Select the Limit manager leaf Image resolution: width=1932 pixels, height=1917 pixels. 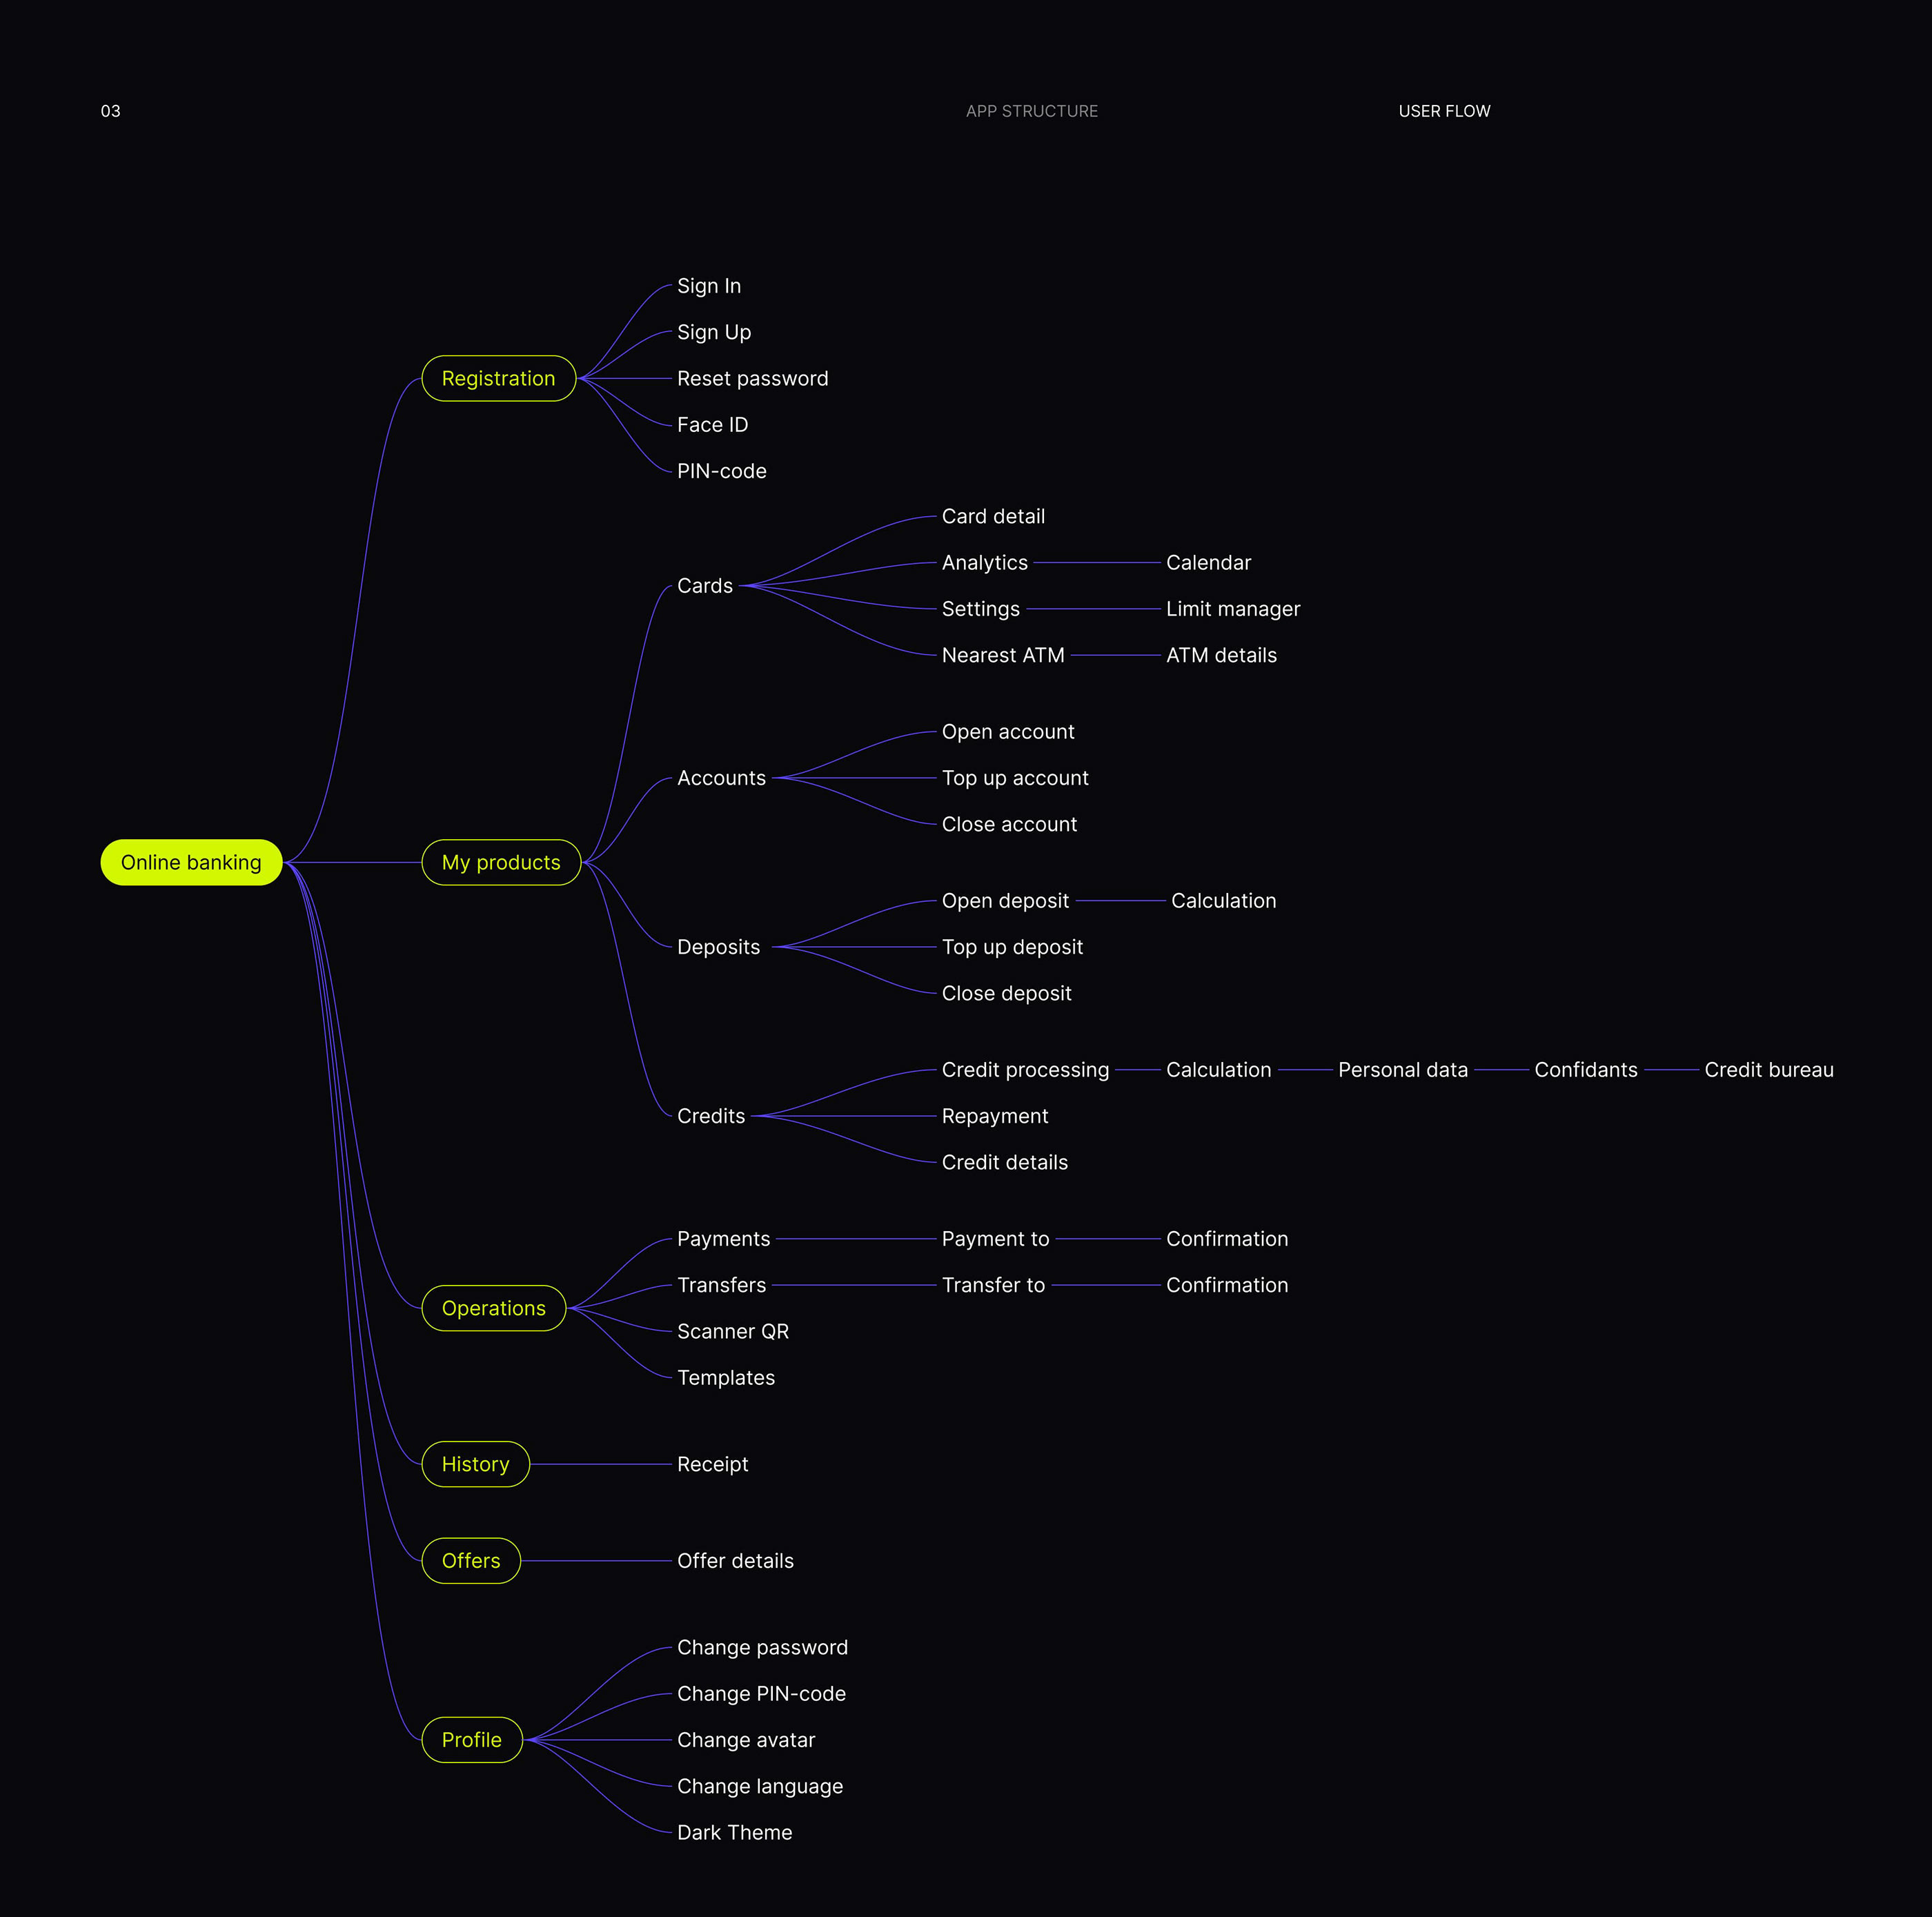point(1232,609)
